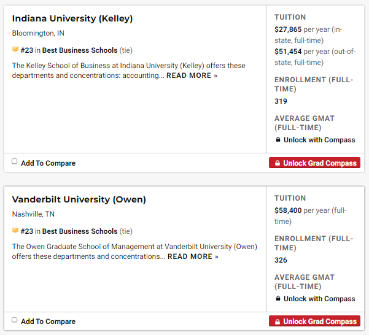Check Add To Compare for Vanderbilt University
369x335 pixels.
pyautogui.click(x=15, y=320)
